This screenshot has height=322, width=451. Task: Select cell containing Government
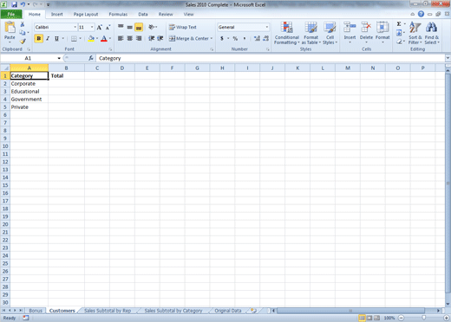pos(29,100)
